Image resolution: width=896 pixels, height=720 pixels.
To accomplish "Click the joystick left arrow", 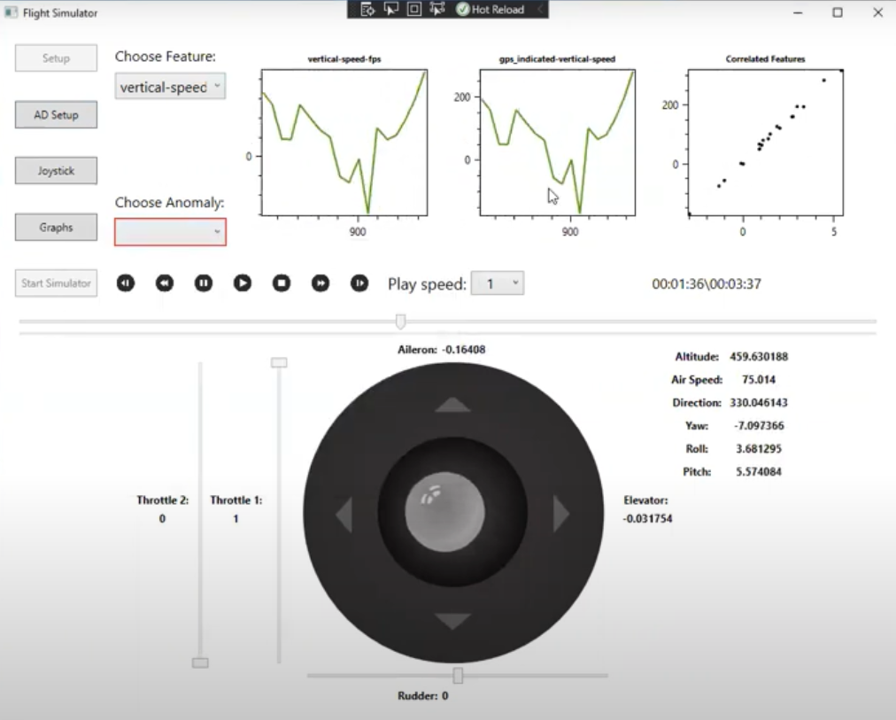I will tap(344, 515).
